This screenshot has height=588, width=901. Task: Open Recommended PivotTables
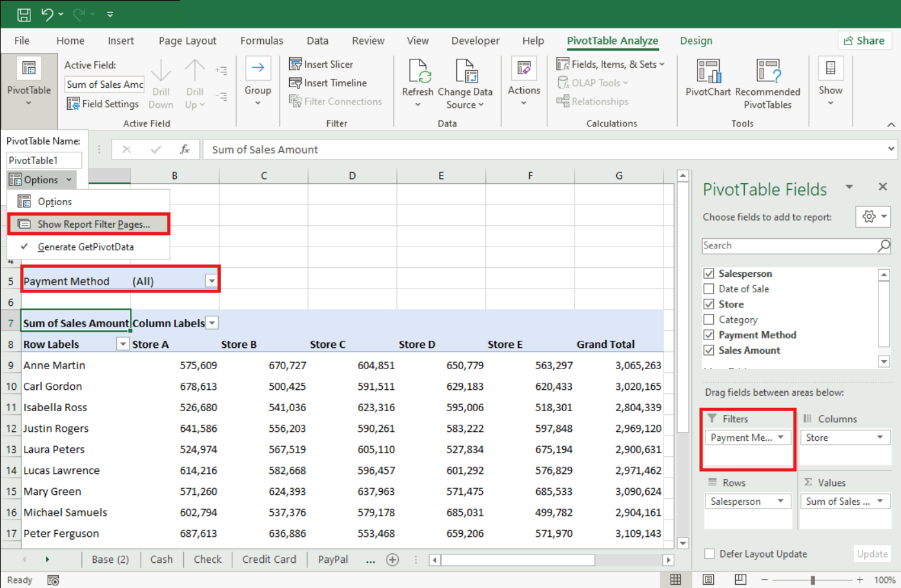pyautogui.click(x=767, y=72)
